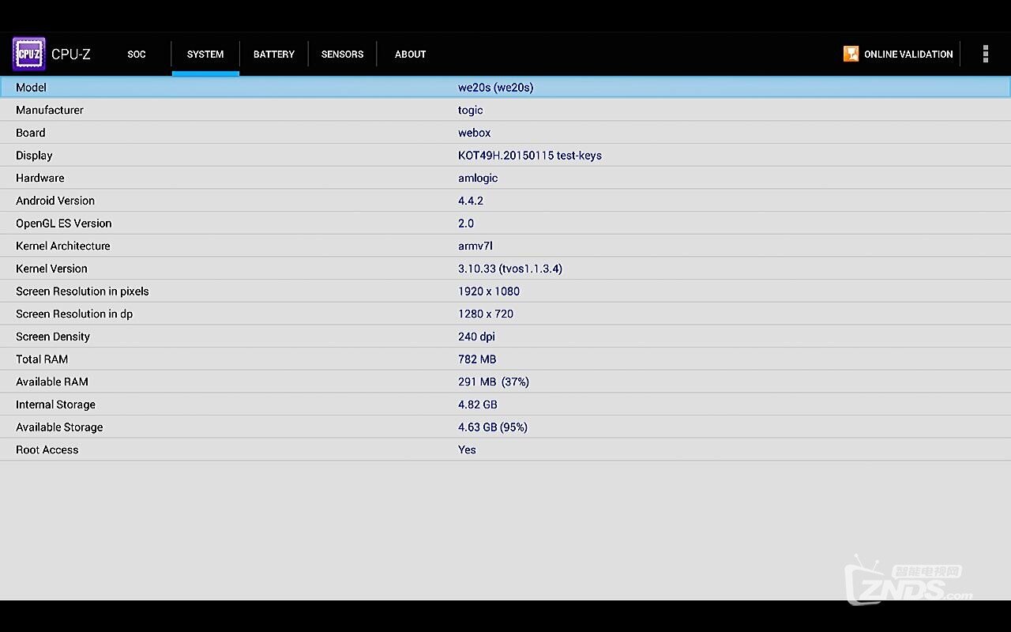This screenshot has width=1011, height=632.
Task: Select the OpenGL ES Version label
Action: [63, 224]
